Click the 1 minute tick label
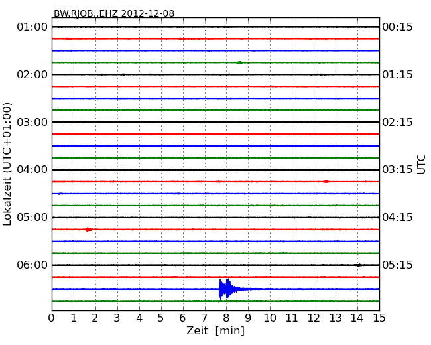Image resolution: width=431 pixels, height=345 pixels. pyautogui.click(x=74, y=318)
